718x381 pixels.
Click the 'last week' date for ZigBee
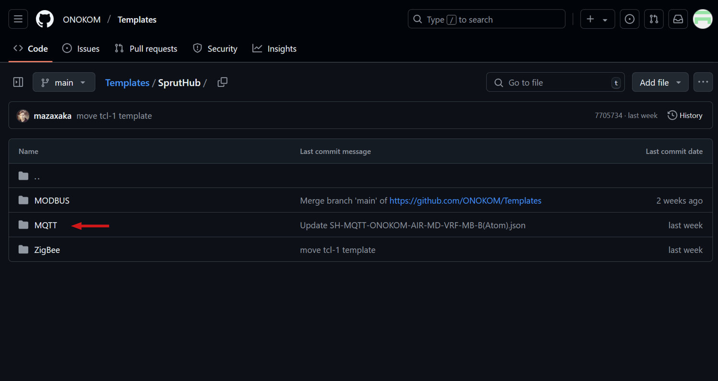pos(685,250)
